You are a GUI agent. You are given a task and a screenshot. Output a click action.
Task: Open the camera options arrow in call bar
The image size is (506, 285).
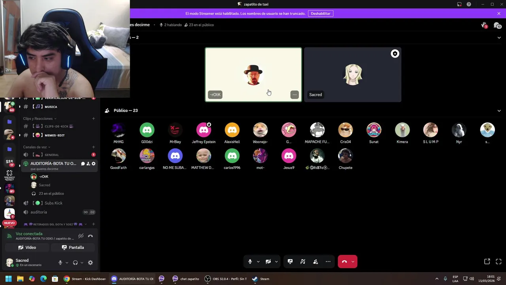pyautogui.click(x=276, y=262)
